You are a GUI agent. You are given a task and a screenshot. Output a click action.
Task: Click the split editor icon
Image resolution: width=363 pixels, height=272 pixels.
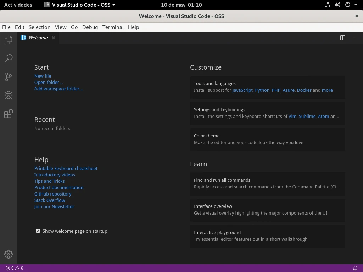pos(342,38)
